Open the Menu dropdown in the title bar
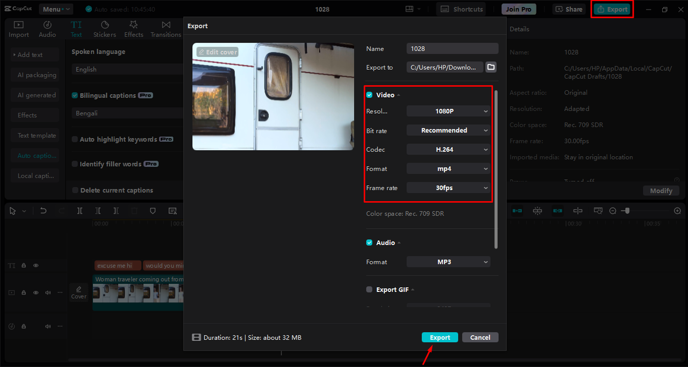The width and height of the screenshot is (688, 367). coord(56,9)
